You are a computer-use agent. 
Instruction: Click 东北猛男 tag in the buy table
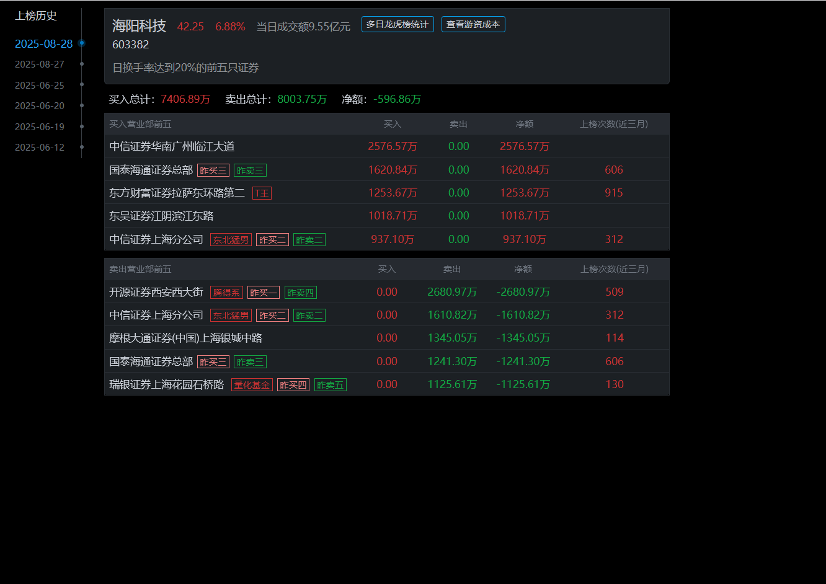(231, 240)
